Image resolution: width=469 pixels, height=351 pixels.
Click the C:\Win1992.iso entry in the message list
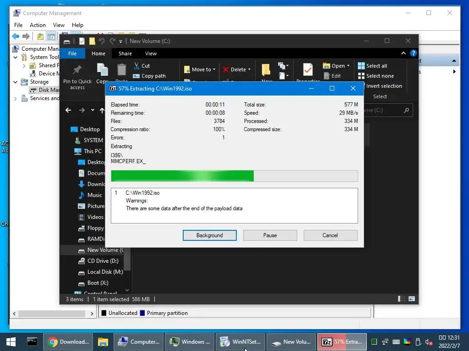[x=142, y=193]
